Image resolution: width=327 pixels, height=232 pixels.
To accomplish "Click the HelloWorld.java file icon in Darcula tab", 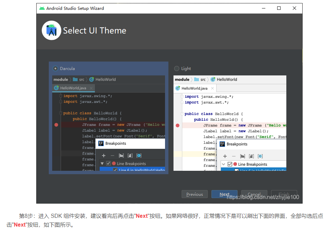I will 56,88.
